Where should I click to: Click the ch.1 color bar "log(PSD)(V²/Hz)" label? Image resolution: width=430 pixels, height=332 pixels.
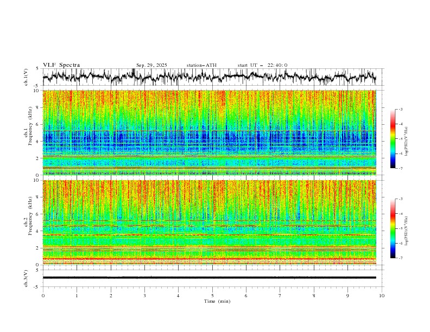coord(406,142)
